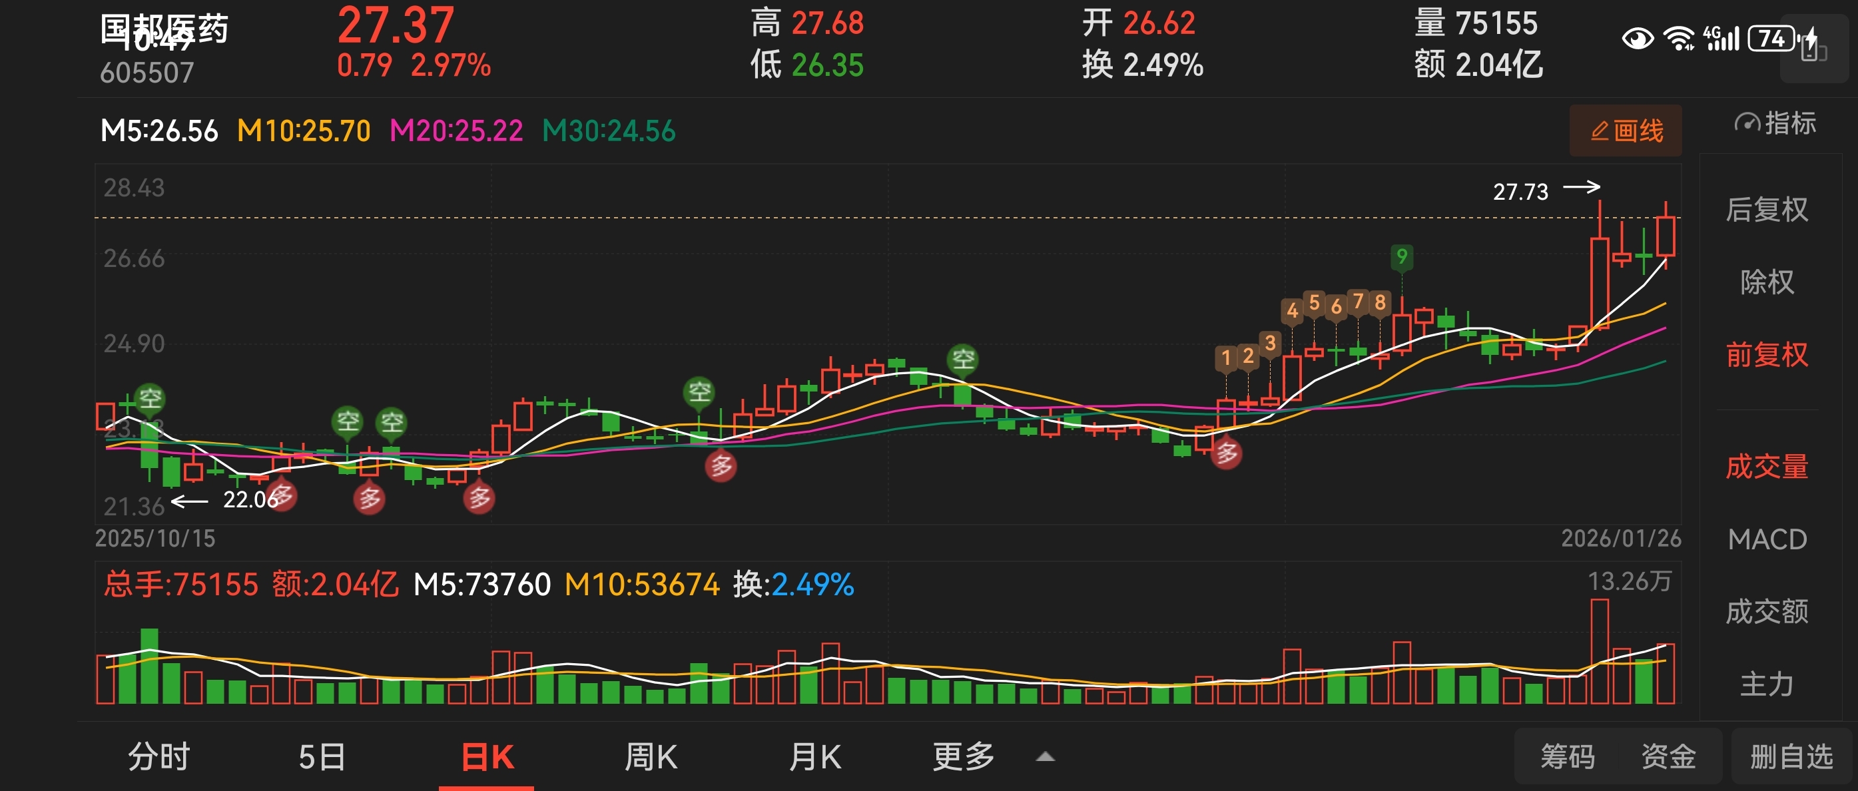1858x791 pixels.
Task: Tap the latest candlestick on 2026/01/26
Action: (x=1666, y=236)
